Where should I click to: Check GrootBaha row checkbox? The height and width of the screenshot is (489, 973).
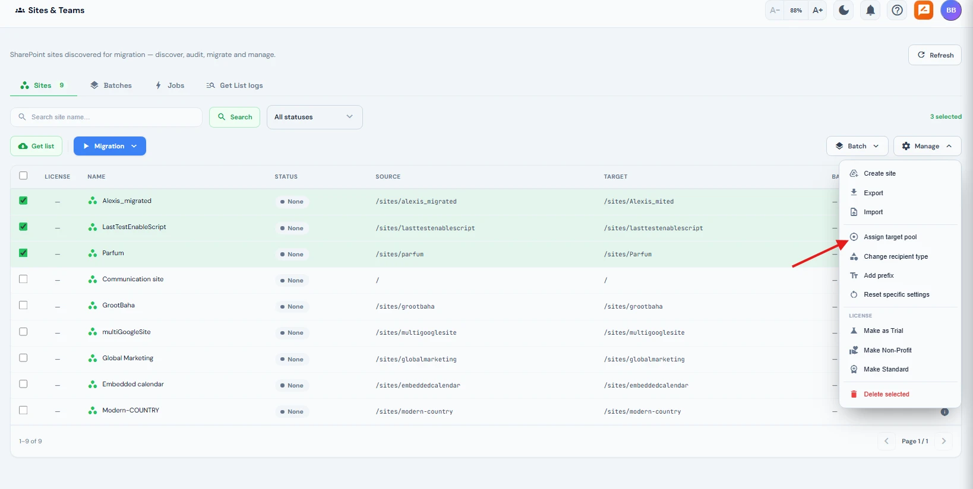pos(23,305)
